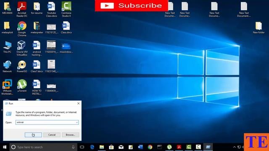The width and height of the screenshot is (269, 151).
Task: Launch Oracle VM VirtualBox shortcut
Action: tap(22, 48)
